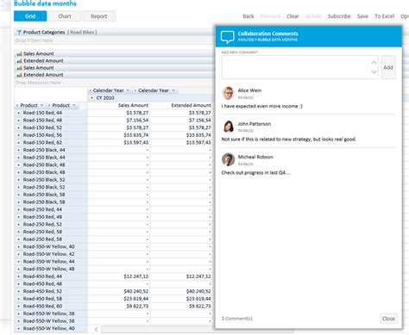Click Clear in the toolbar

[x=293, y=16]
